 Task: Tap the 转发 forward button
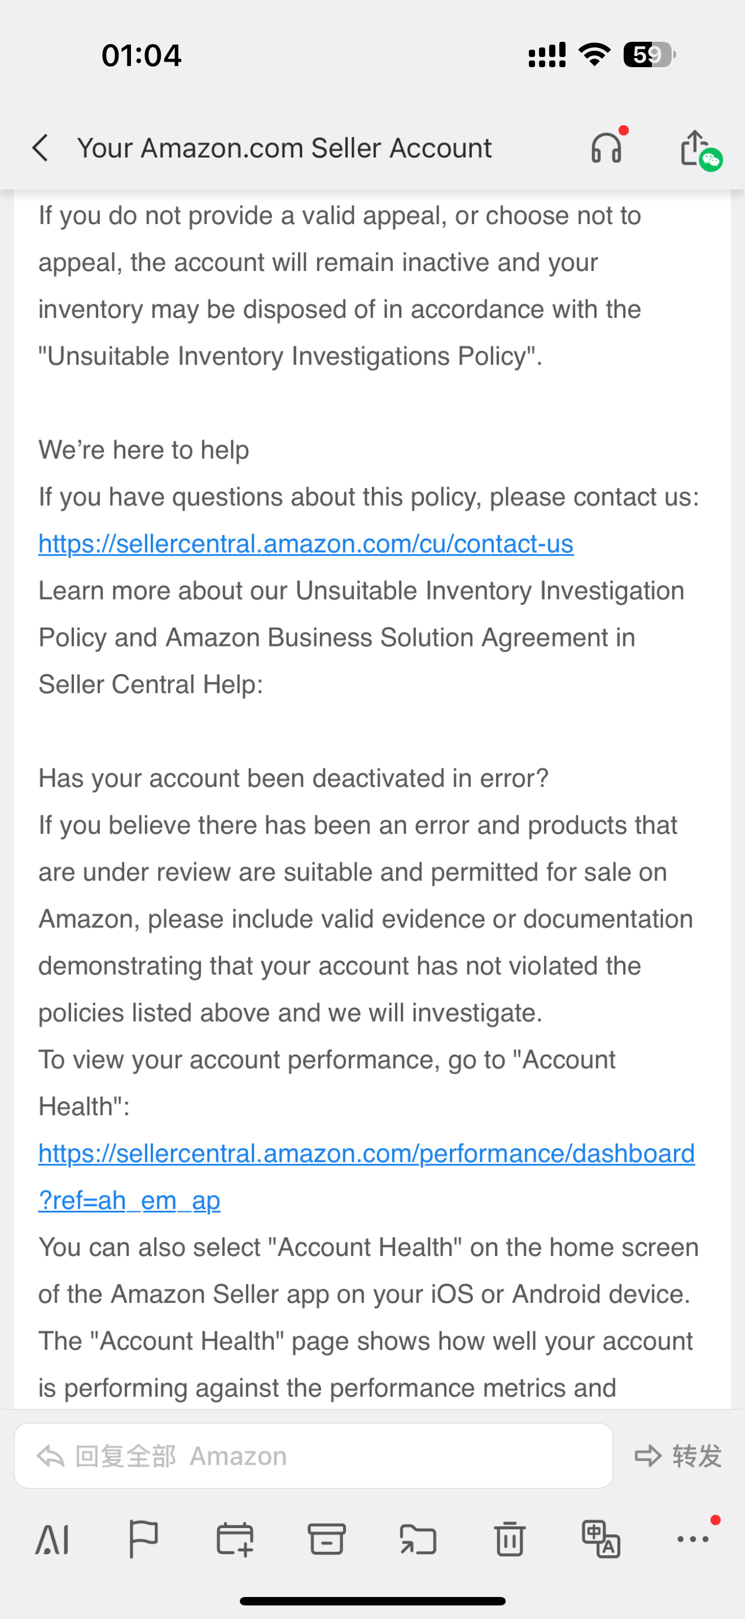pyautogui.click(x=678, y=1456)
